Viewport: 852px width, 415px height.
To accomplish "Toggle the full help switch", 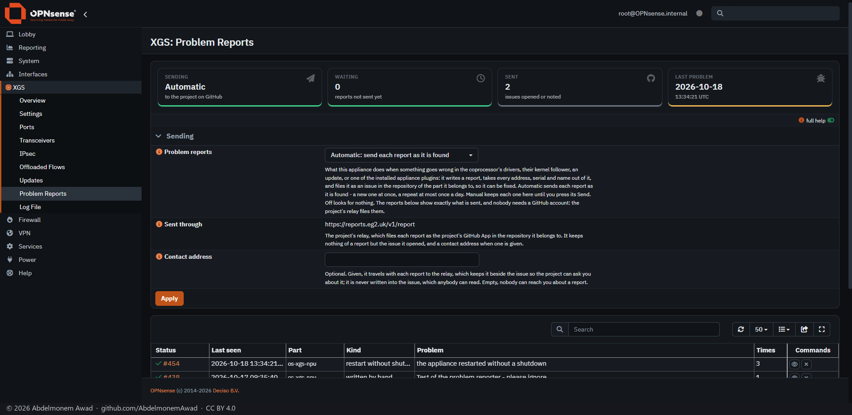I will [831, 120].
